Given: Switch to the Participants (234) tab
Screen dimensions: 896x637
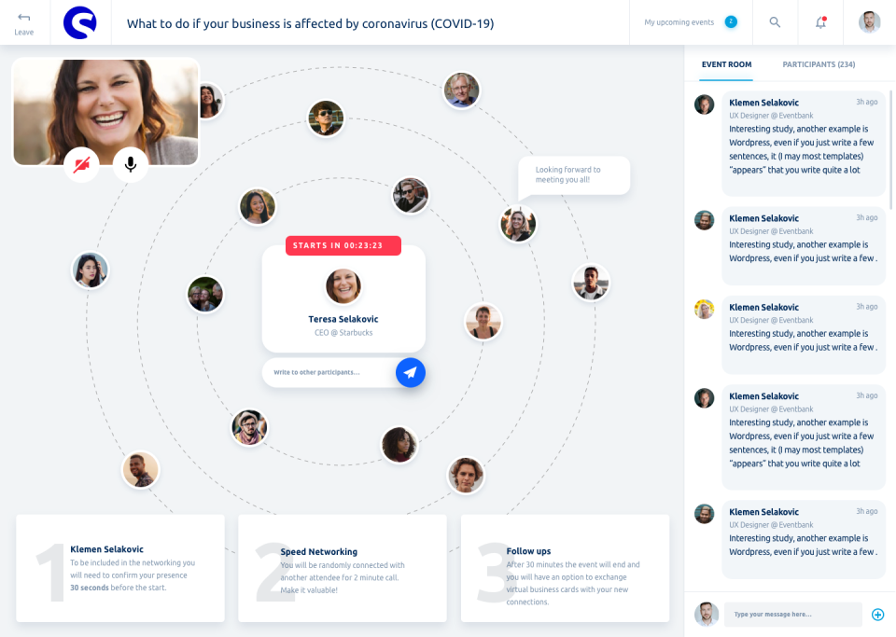Looking at the screenshot, I should (819, 64).
